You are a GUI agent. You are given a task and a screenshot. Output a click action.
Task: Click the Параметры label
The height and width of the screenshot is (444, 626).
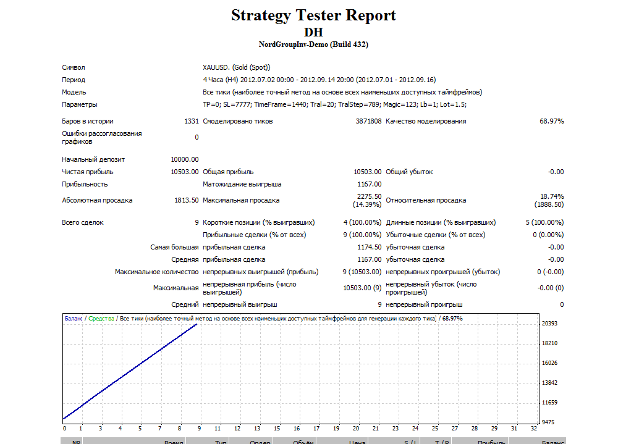[x=80, y=104]
